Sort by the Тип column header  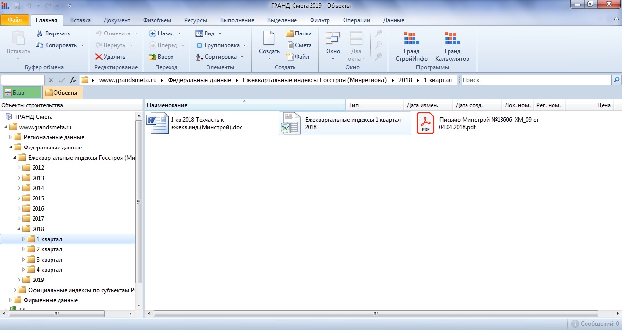375,105
